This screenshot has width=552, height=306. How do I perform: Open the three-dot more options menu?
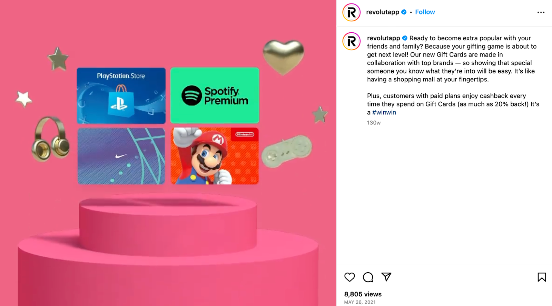point(541,12)
